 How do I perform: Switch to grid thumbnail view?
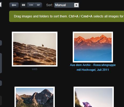(x=24, y=5)
